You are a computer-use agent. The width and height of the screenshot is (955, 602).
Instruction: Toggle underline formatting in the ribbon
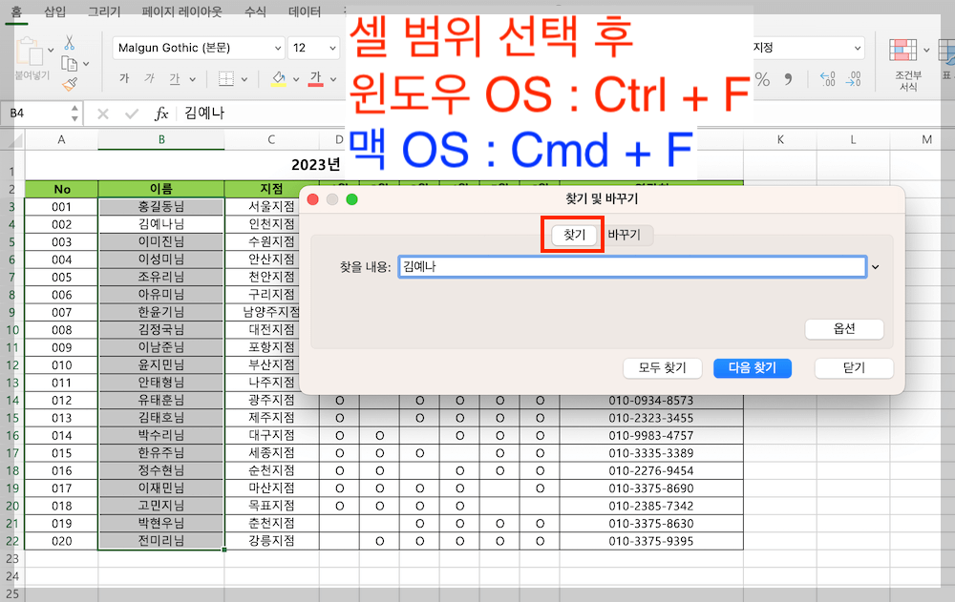[175, 78]
